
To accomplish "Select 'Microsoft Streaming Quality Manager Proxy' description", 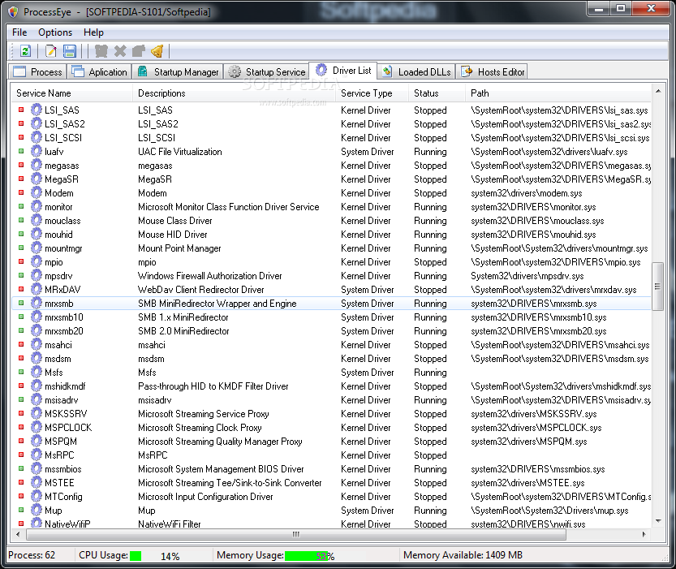I will pos(220,442).
